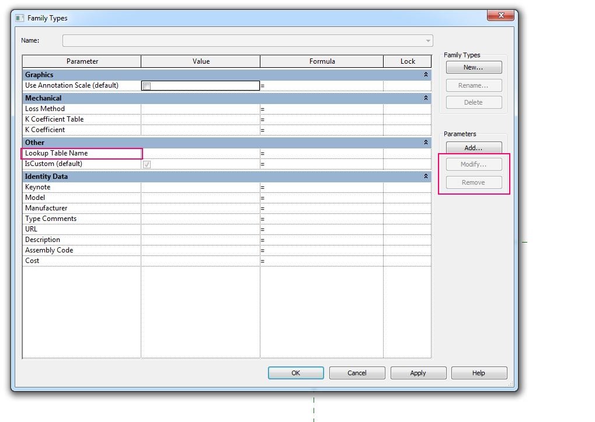This screenshot has height=422, width=595.
Task: Click the Remove parameter button
Action: 473,182
